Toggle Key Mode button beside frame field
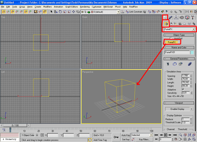This screenshot has width=197, height=142. 156,139
